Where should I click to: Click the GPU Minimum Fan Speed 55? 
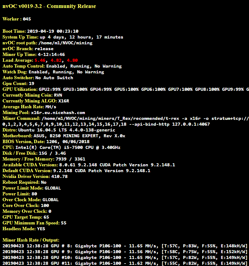(x=64, y=223)
